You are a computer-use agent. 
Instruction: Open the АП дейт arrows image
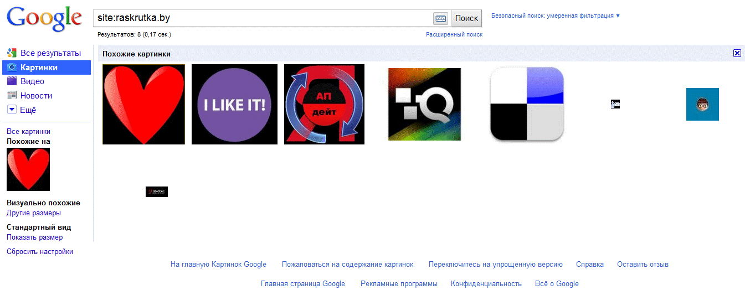click(324, 104)
